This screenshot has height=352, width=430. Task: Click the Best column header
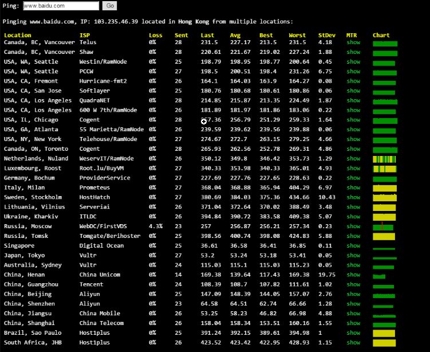coord(266,35)
